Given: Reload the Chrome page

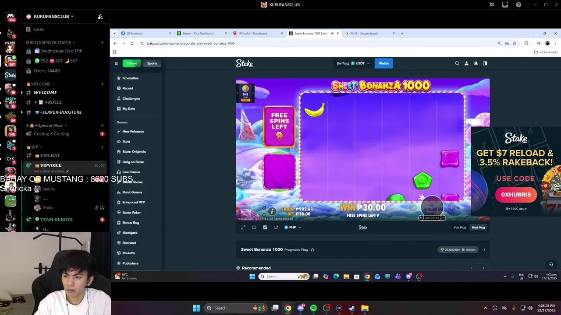Looking at the screenshot, I should tap(132, 43).
